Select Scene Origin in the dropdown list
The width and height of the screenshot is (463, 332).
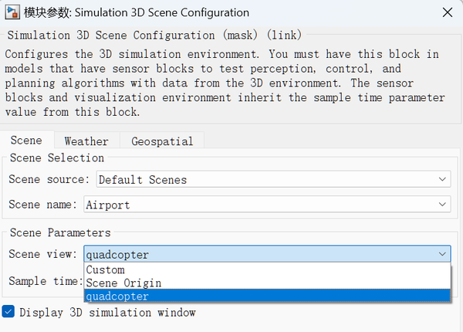click(x=124, y=283)
